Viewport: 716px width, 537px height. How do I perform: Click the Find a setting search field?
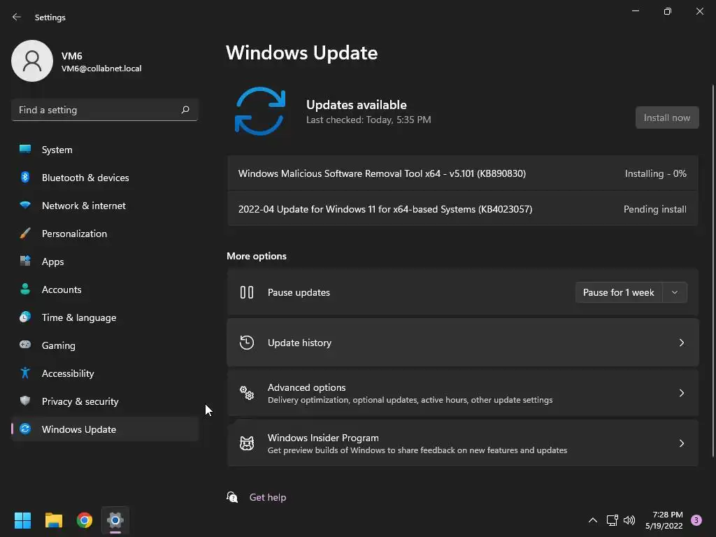click(x=105, y=110)
